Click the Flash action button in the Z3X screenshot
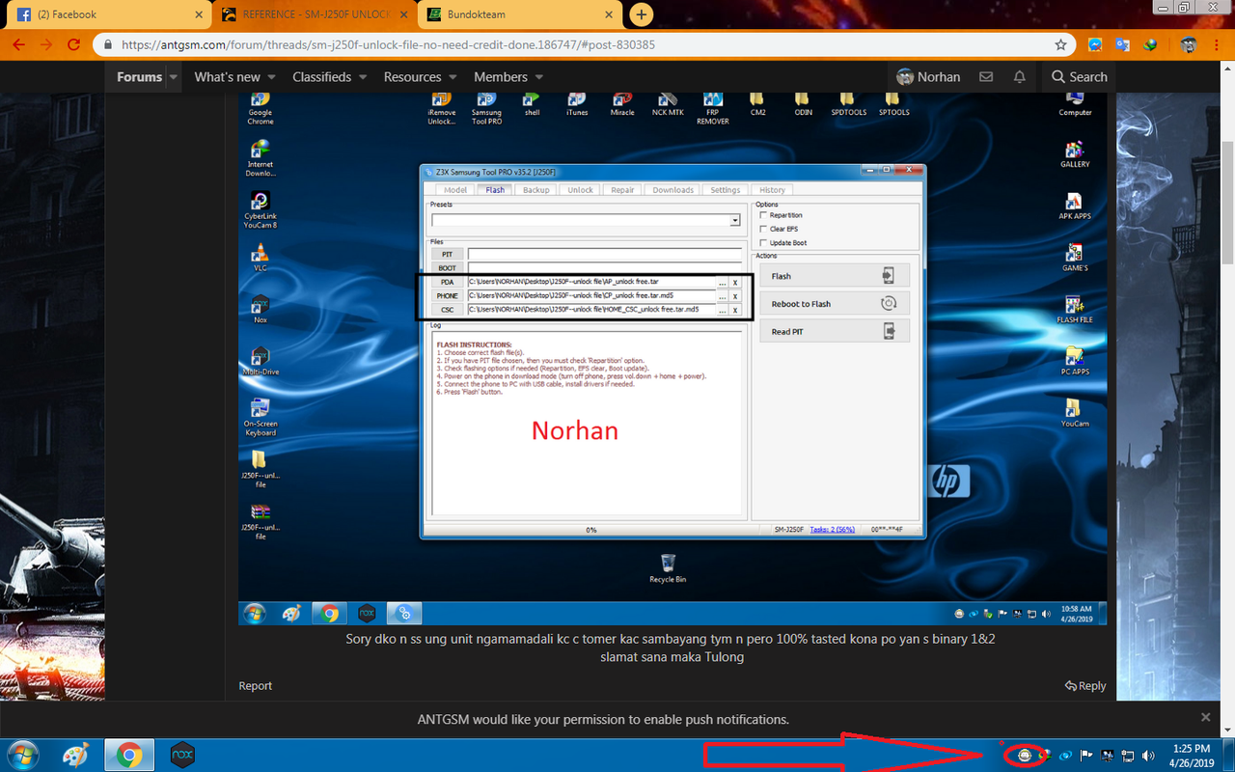The image size is (1235, 772). pos(835,276)
